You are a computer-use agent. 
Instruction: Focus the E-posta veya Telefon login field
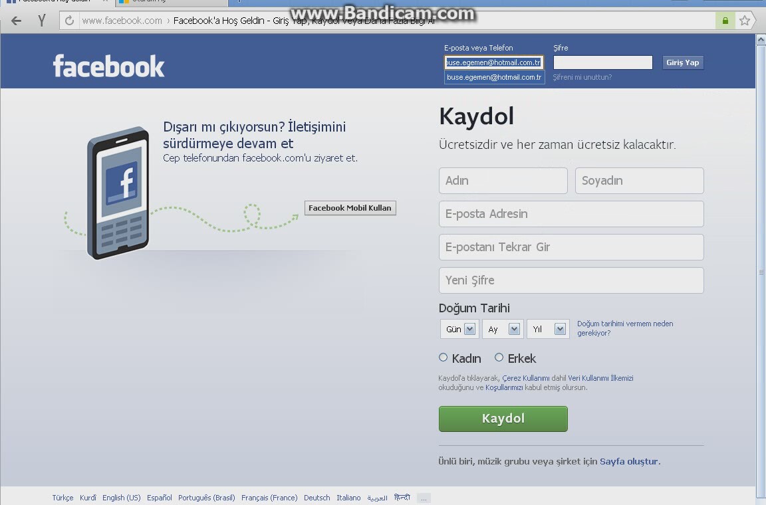point(494,62)
